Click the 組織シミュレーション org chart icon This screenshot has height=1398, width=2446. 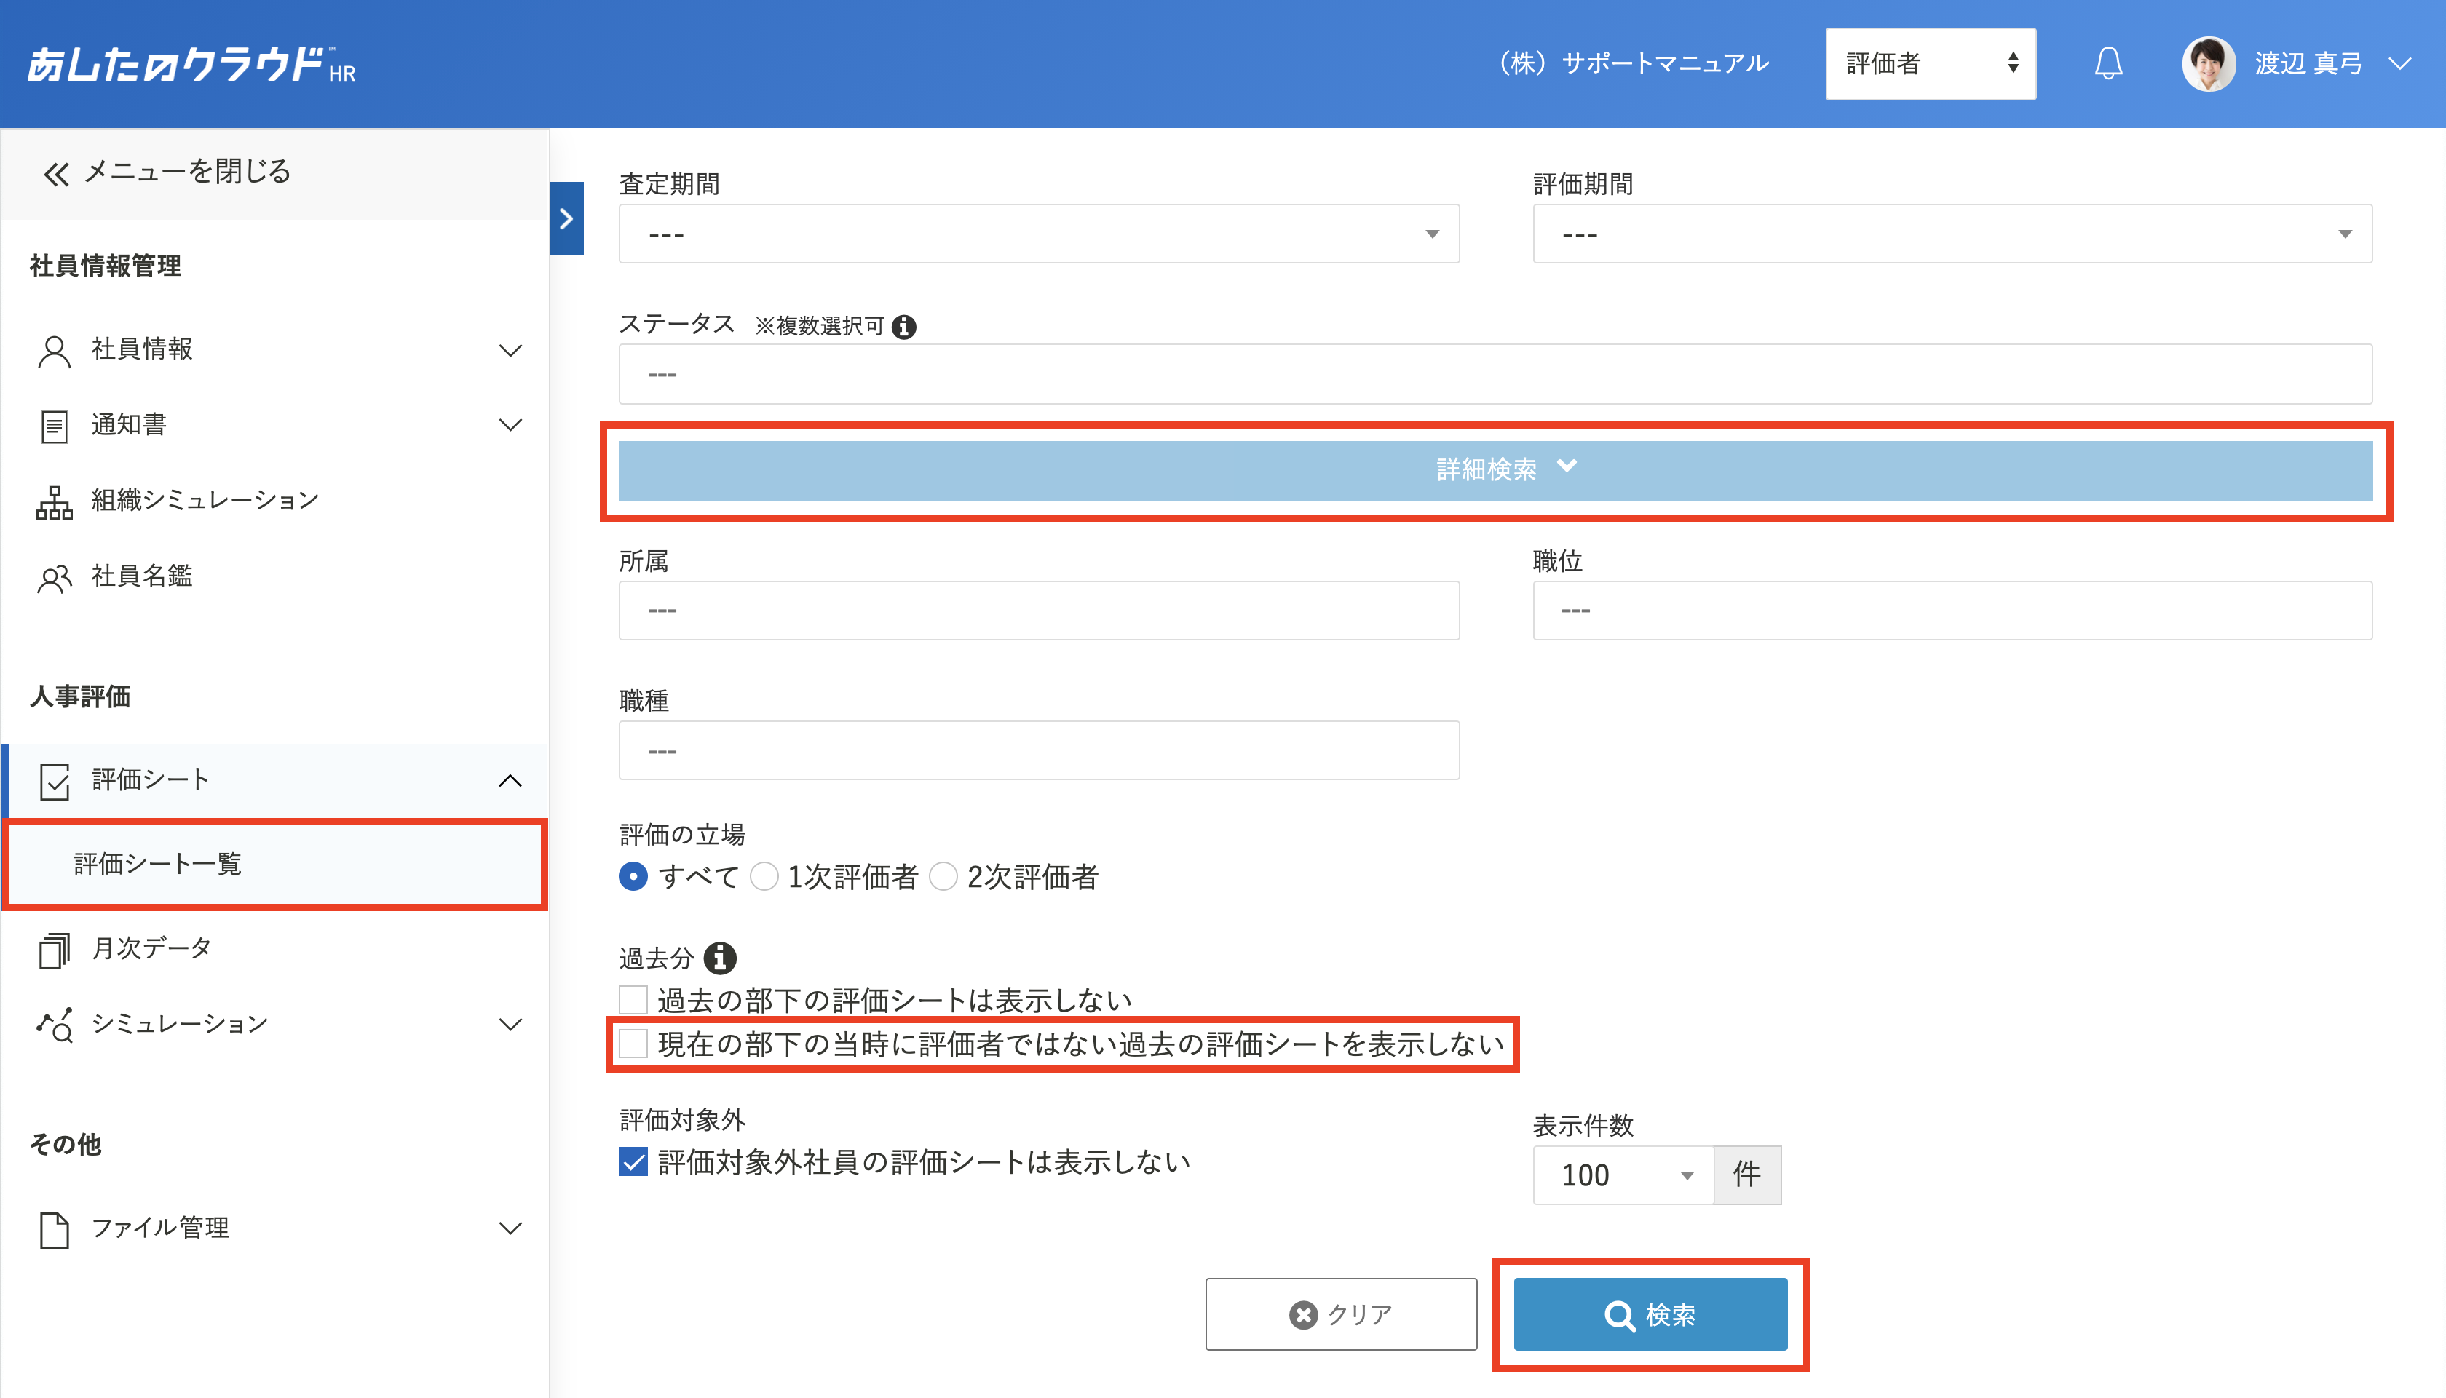[54, 502]
